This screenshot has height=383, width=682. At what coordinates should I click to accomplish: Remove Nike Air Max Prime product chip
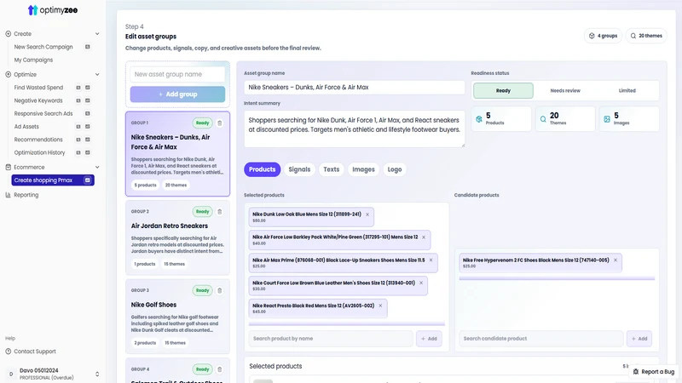point(431,260)
